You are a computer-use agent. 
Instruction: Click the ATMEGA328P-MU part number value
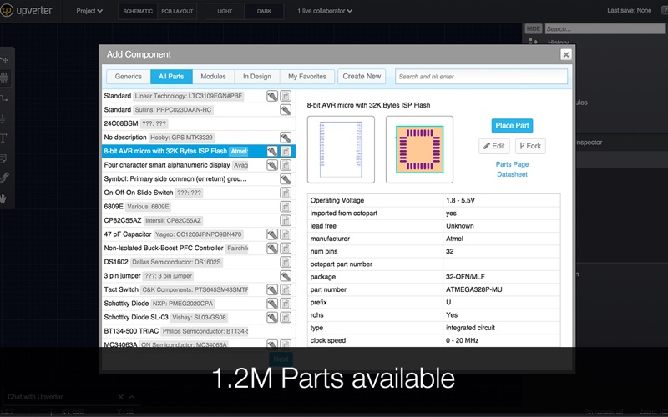pyautogui.click(x=473, y=289)
